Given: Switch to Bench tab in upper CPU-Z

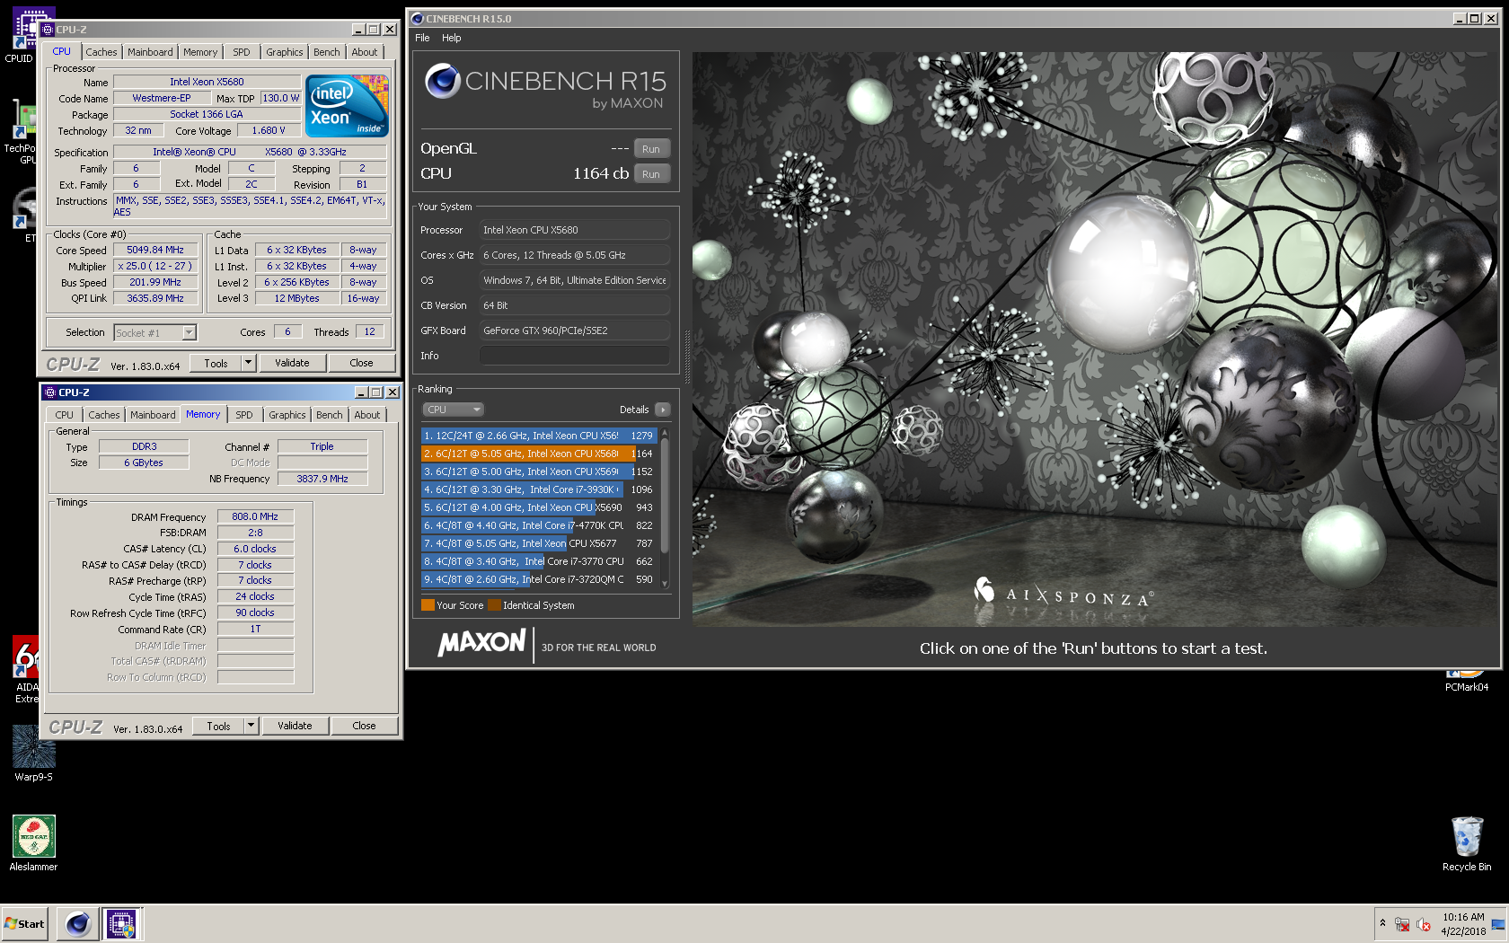Looking at the screenshot, I should click(x=327, y=52).
